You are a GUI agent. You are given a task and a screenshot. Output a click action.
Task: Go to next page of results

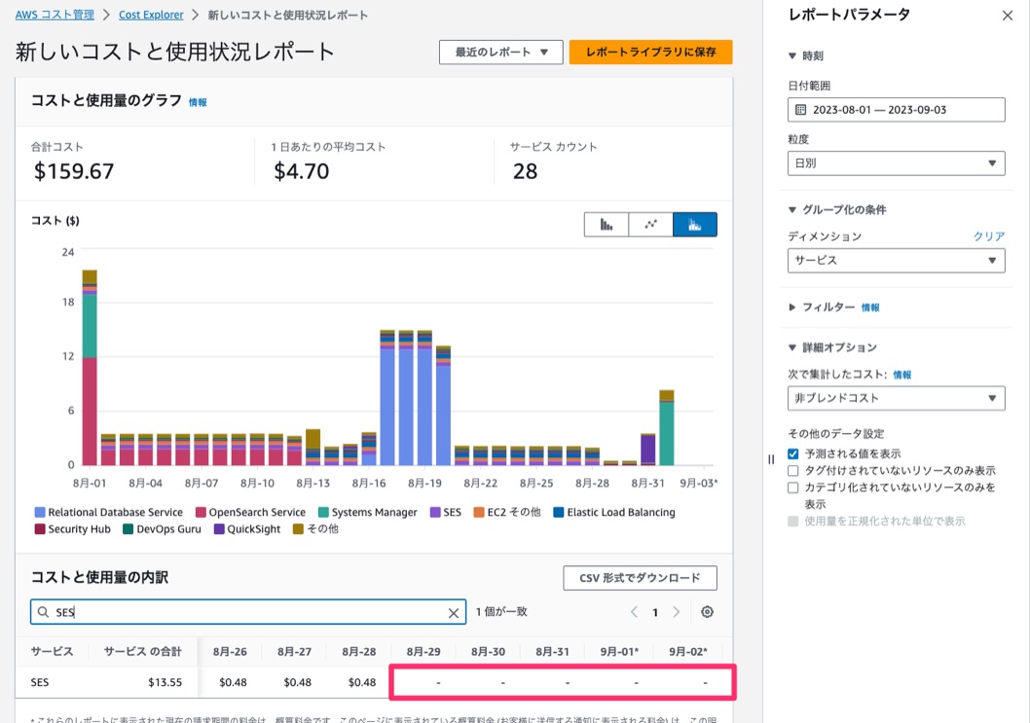tap(677, 612)
